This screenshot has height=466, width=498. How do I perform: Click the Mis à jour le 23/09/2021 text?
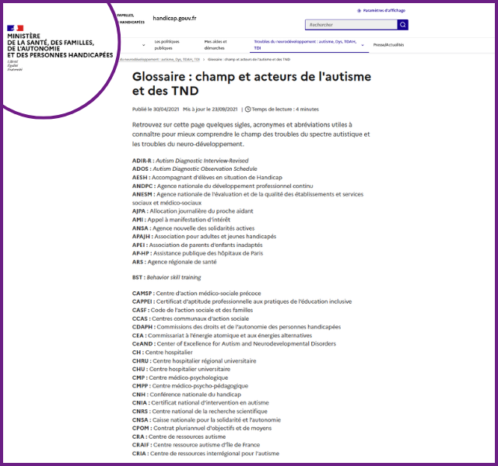click(x=210, y=109)
